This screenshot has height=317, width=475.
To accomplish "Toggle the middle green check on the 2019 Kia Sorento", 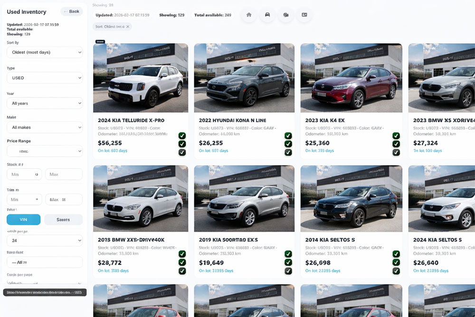I will [x=288, y=263].
